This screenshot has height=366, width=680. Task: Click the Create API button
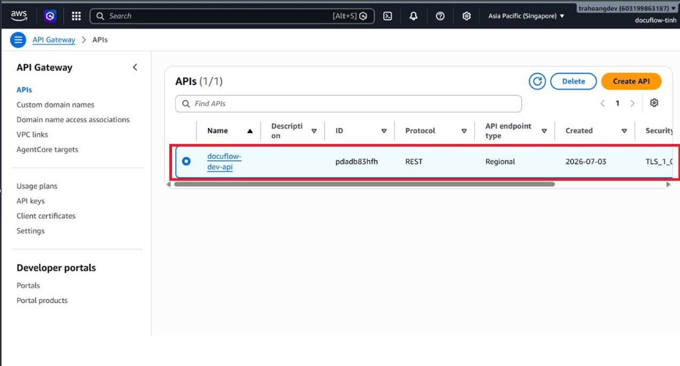click(x=631, y=81)
